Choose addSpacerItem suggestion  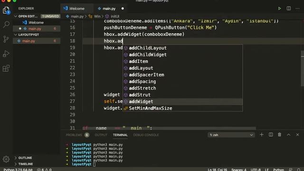[x=182, y=75]
